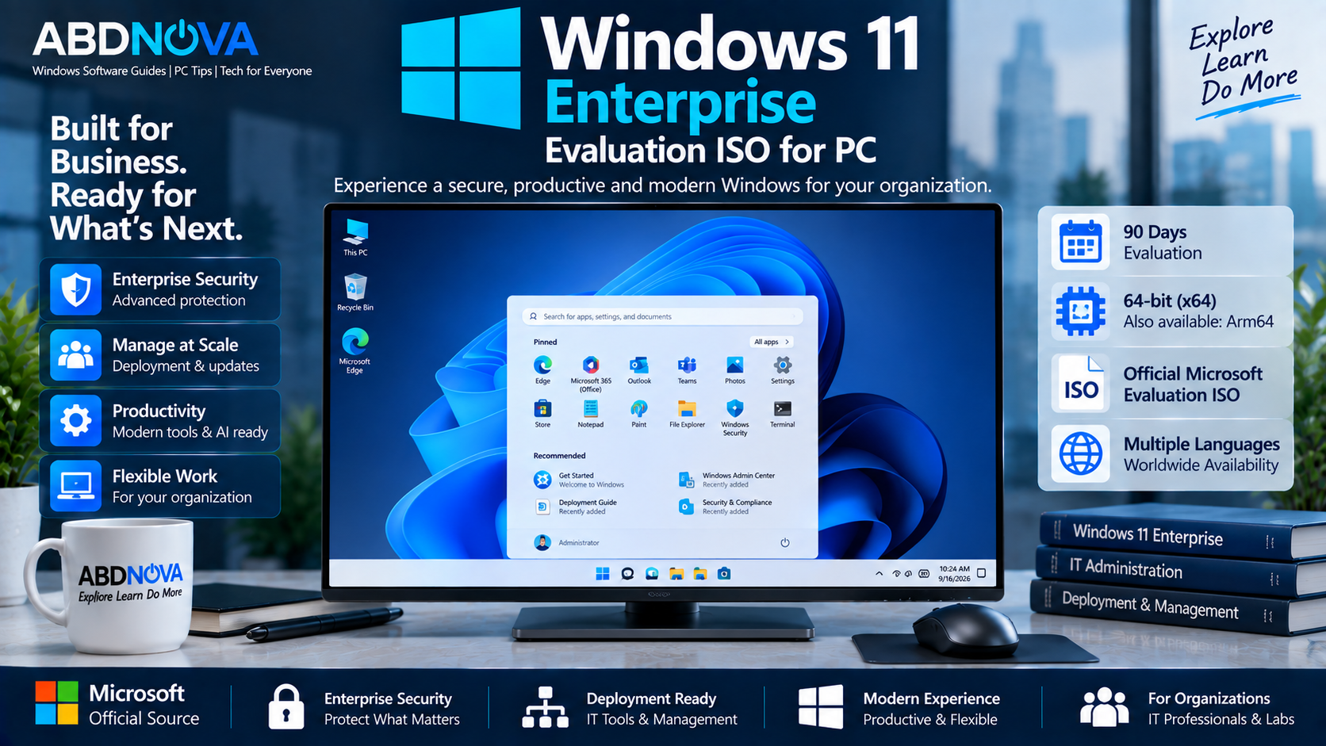Open Paint pinned app

click(x=639, y=413)
